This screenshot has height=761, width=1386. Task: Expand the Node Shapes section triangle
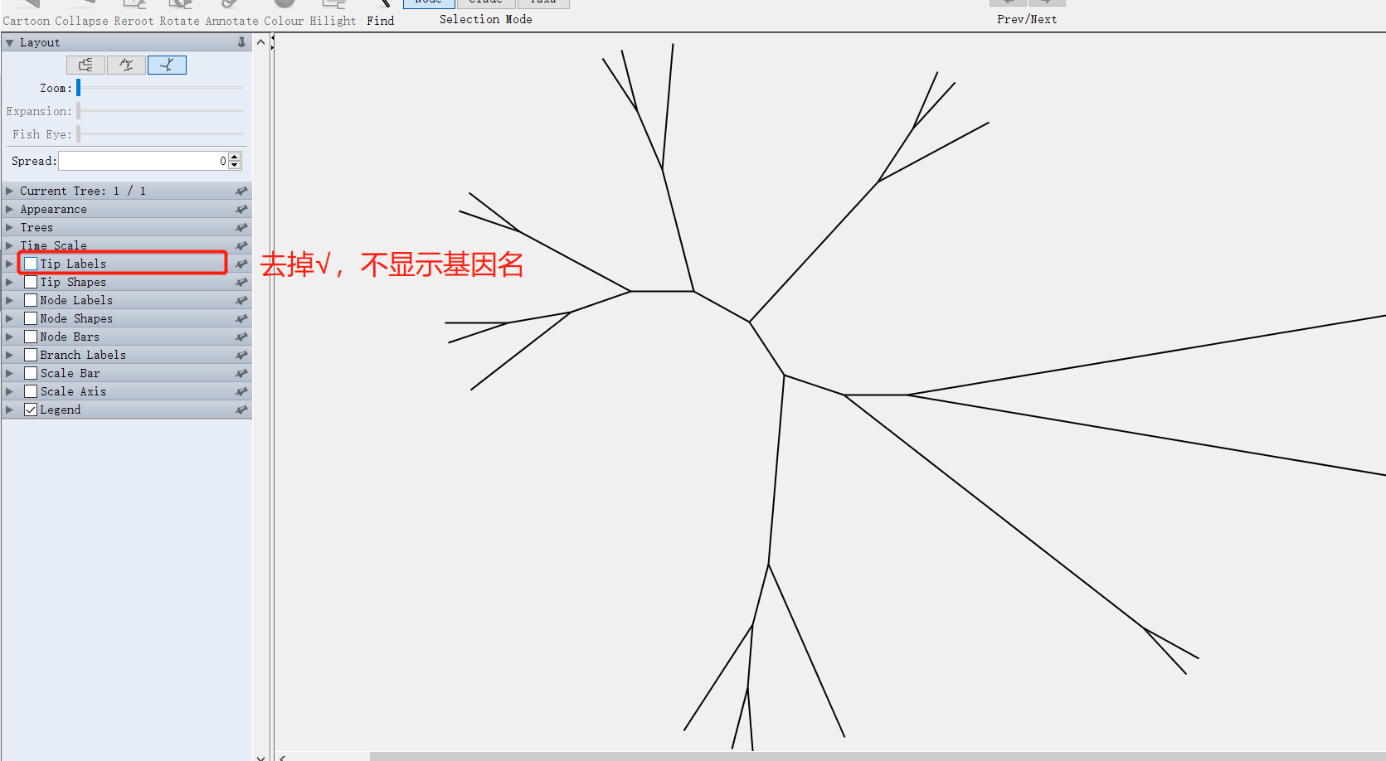(9, 318)
